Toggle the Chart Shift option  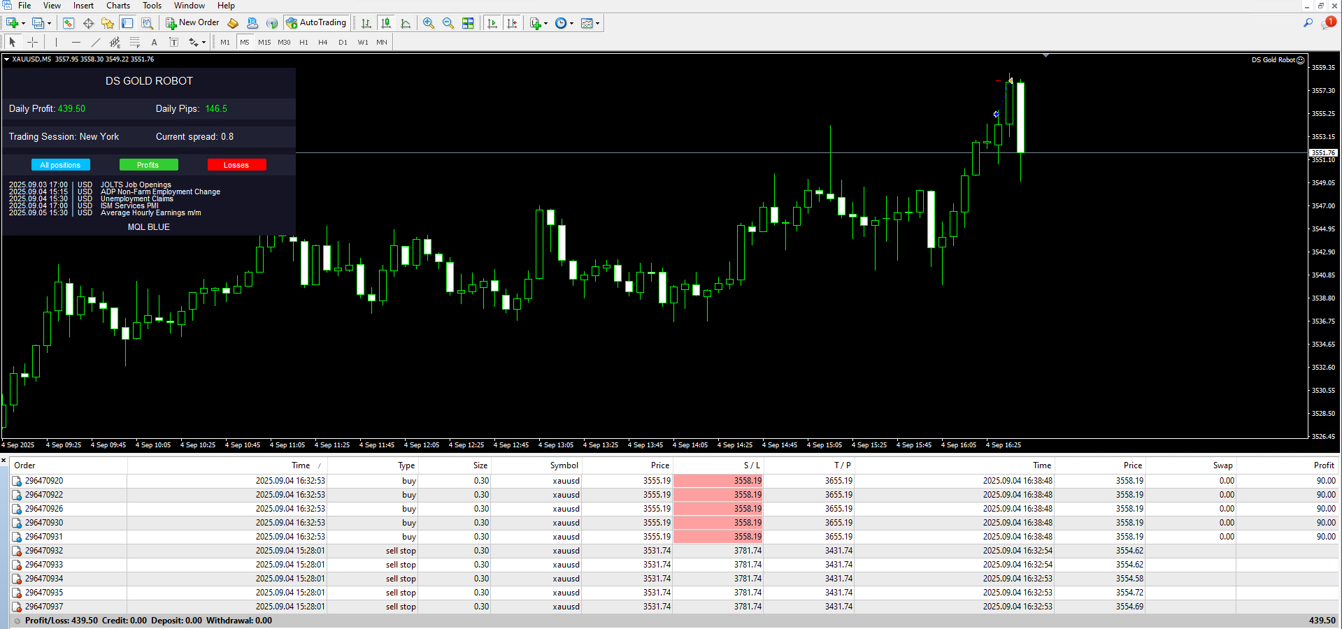tap(513, 22)
